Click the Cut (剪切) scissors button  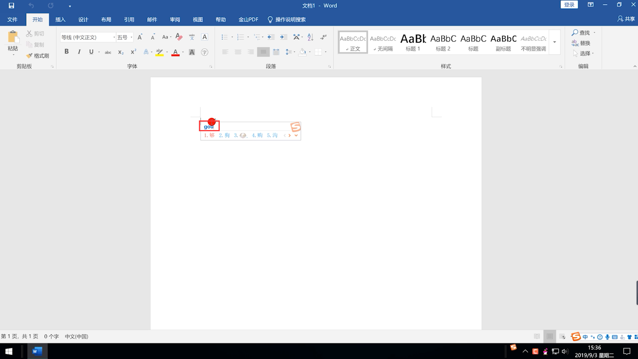[x=35, y=33]
